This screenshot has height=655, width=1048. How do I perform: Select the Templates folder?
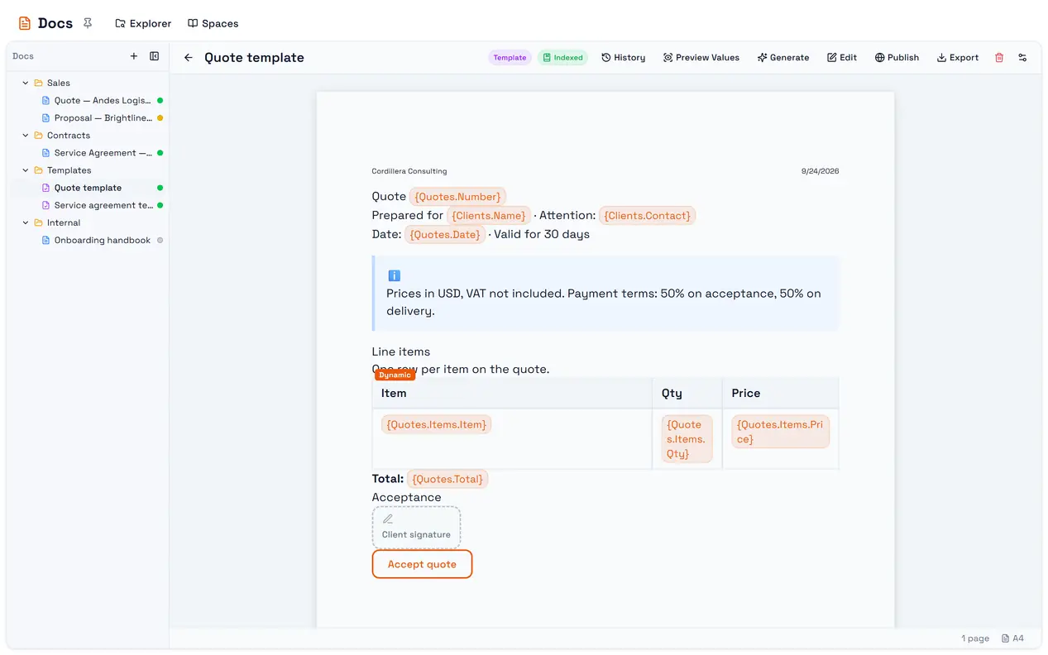69,170
